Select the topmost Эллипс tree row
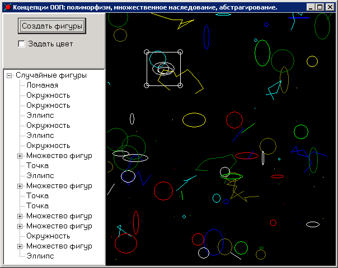 [x=40, y=116]
